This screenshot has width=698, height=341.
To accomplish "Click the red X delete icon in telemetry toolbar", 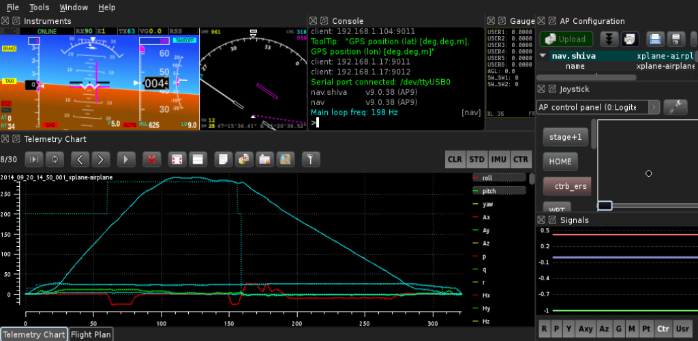I will click(x=152, y=160).
